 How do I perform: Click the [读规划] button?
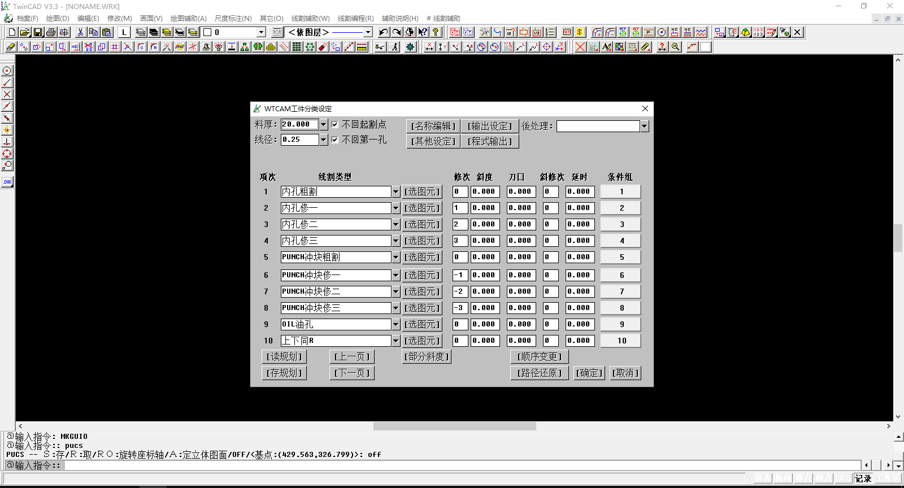coord(284,357)
